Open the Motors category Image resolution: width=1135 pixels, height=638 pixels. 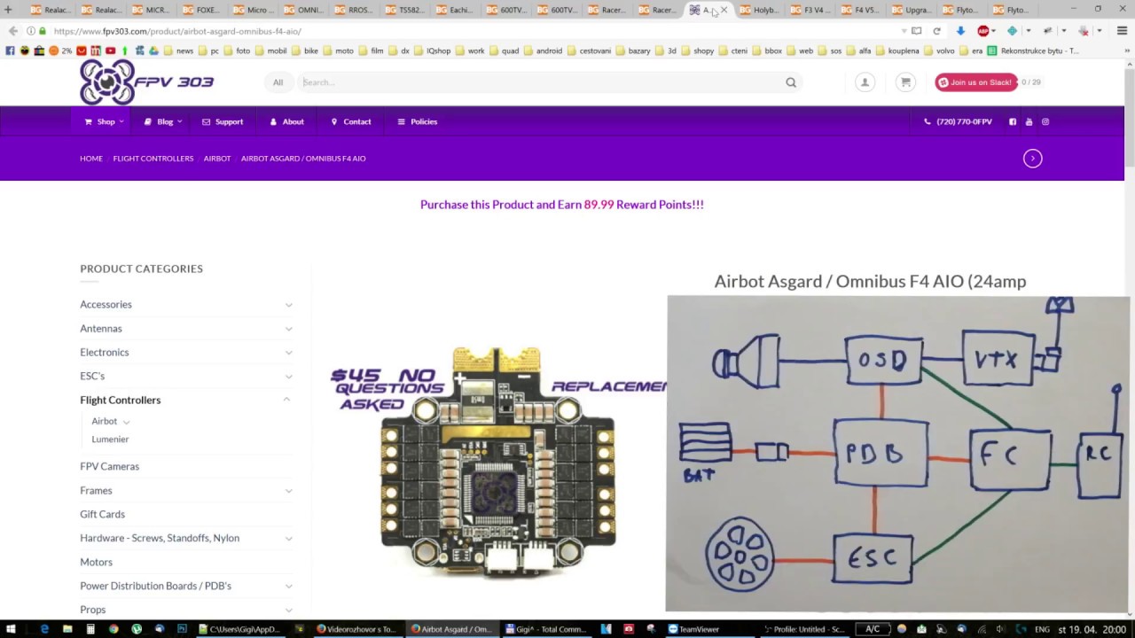tap(96, 562)
